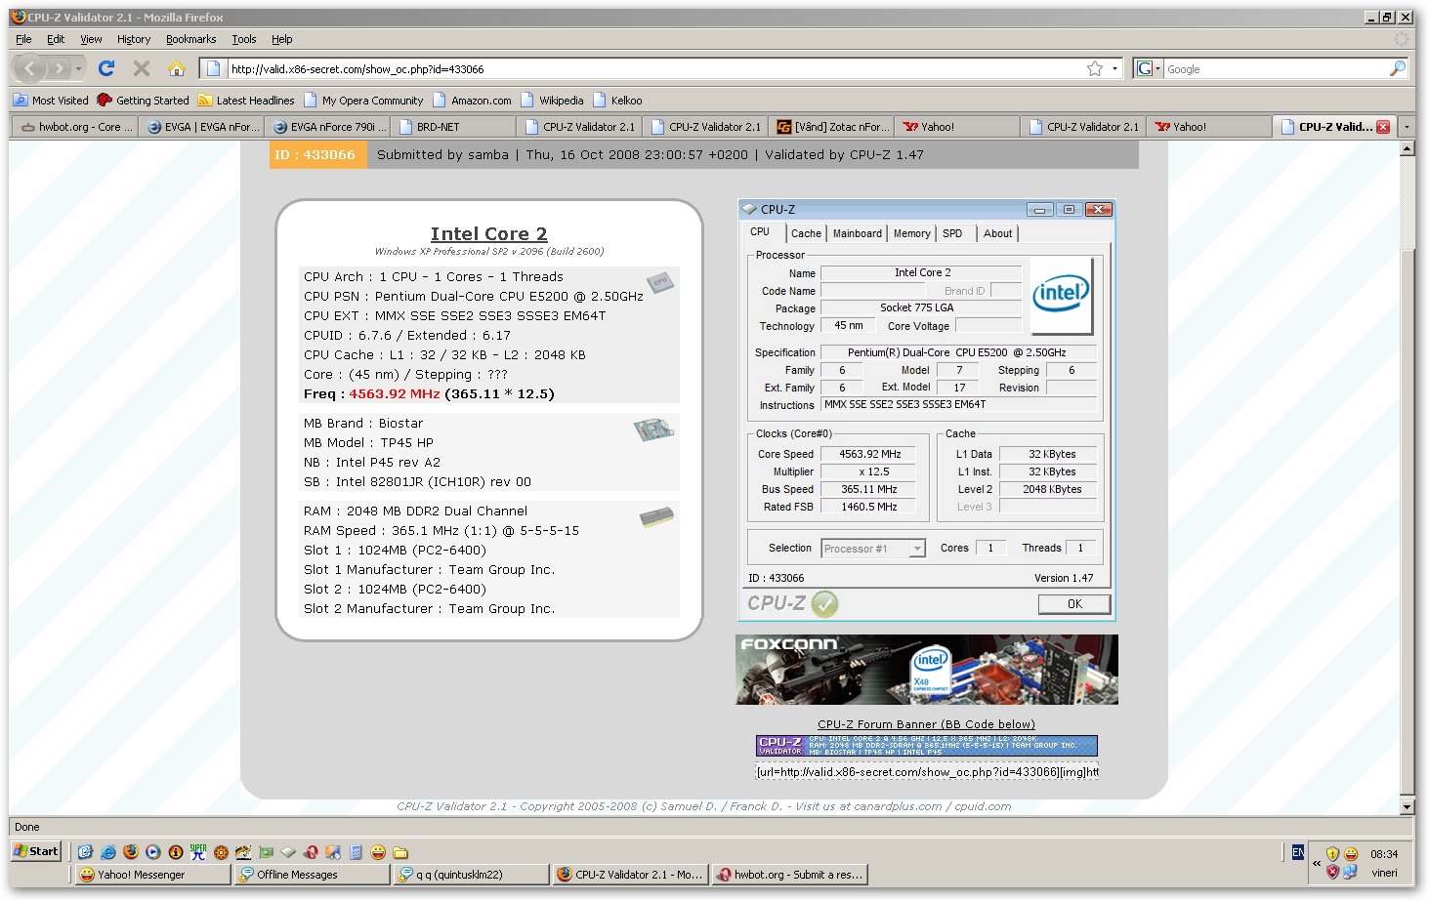Screen dimensions: 1429x901
Task: Open the list-all-tabs dropdown arrow
Action: click(1407, 127)
